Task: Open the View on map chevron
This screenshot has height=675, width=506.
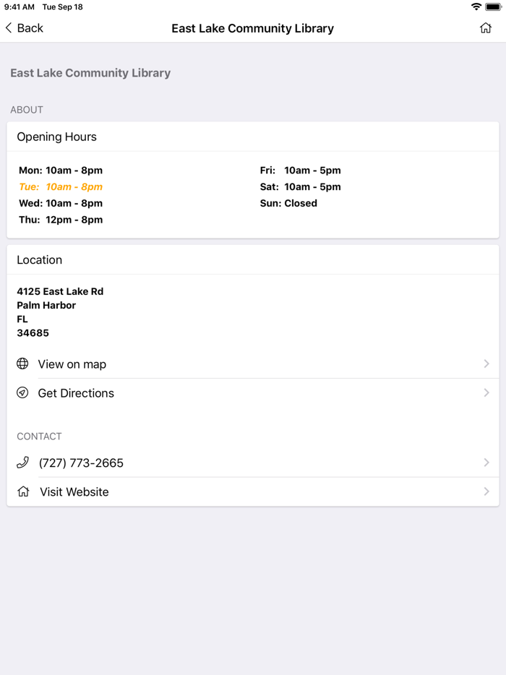Action: (486, 364)
